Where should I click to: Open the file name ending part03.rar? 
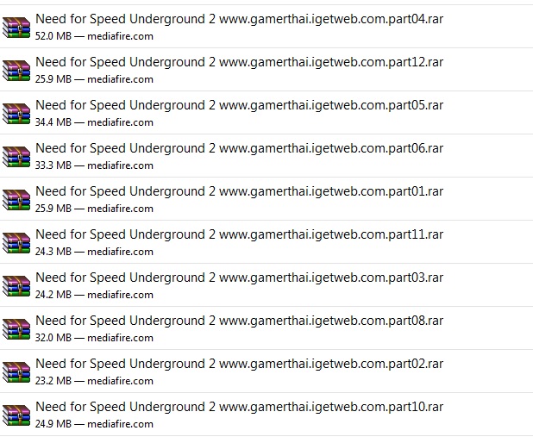tap(239, 278)
